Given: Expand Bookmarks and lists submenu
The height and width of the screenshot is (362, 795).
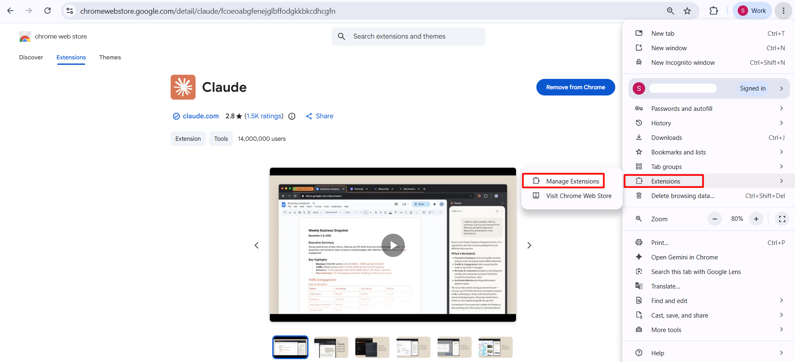Looking at the screenshot, I should tap(781, 152).
